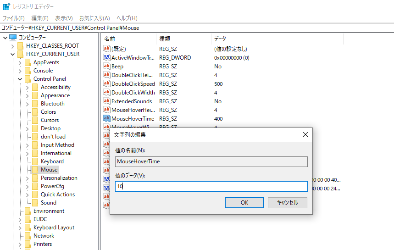
Task: Click the Control Panel folder icon
Action: (x=28, y=79)
